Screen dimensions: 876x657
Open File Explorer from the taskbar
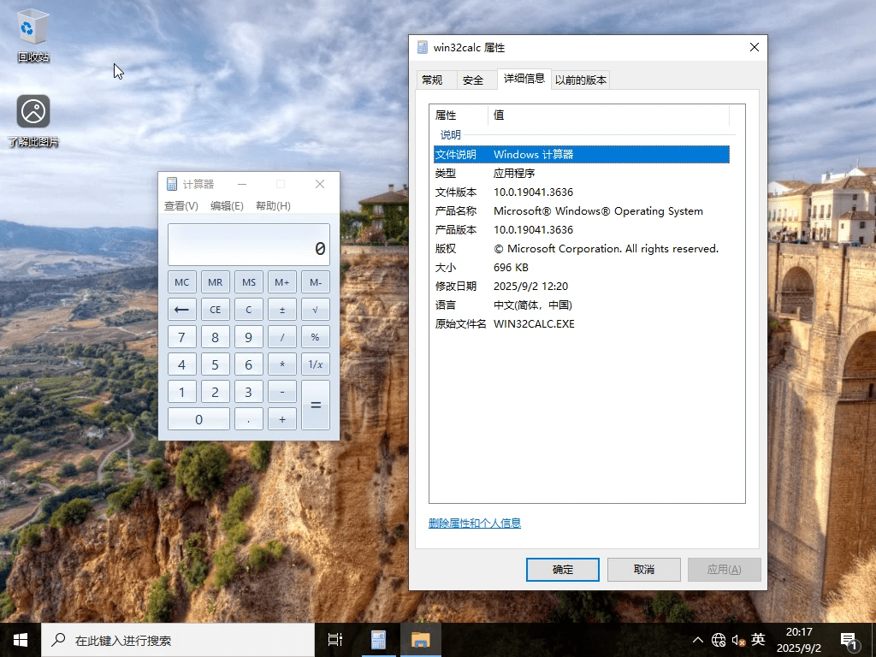(x=421, y=639)
